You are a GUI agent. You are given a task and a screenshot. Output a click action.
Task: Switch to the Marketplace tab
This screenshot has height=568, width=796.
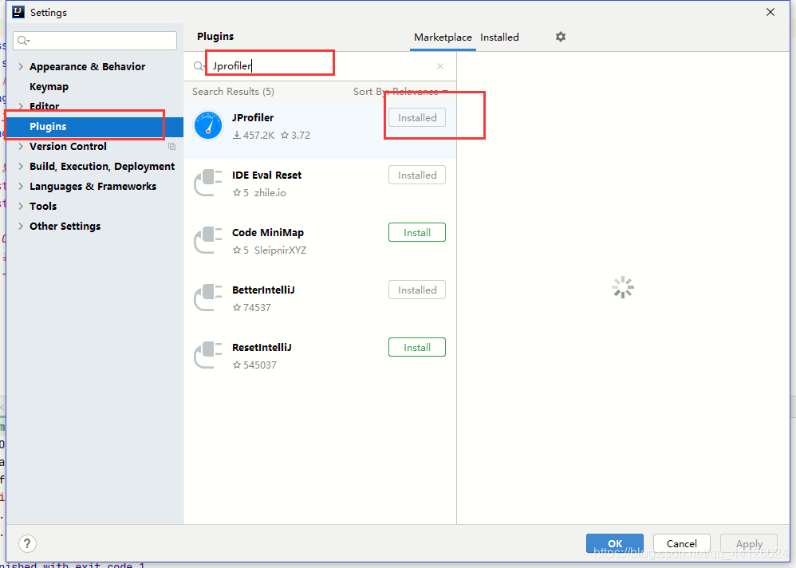(x=443, y=37)
